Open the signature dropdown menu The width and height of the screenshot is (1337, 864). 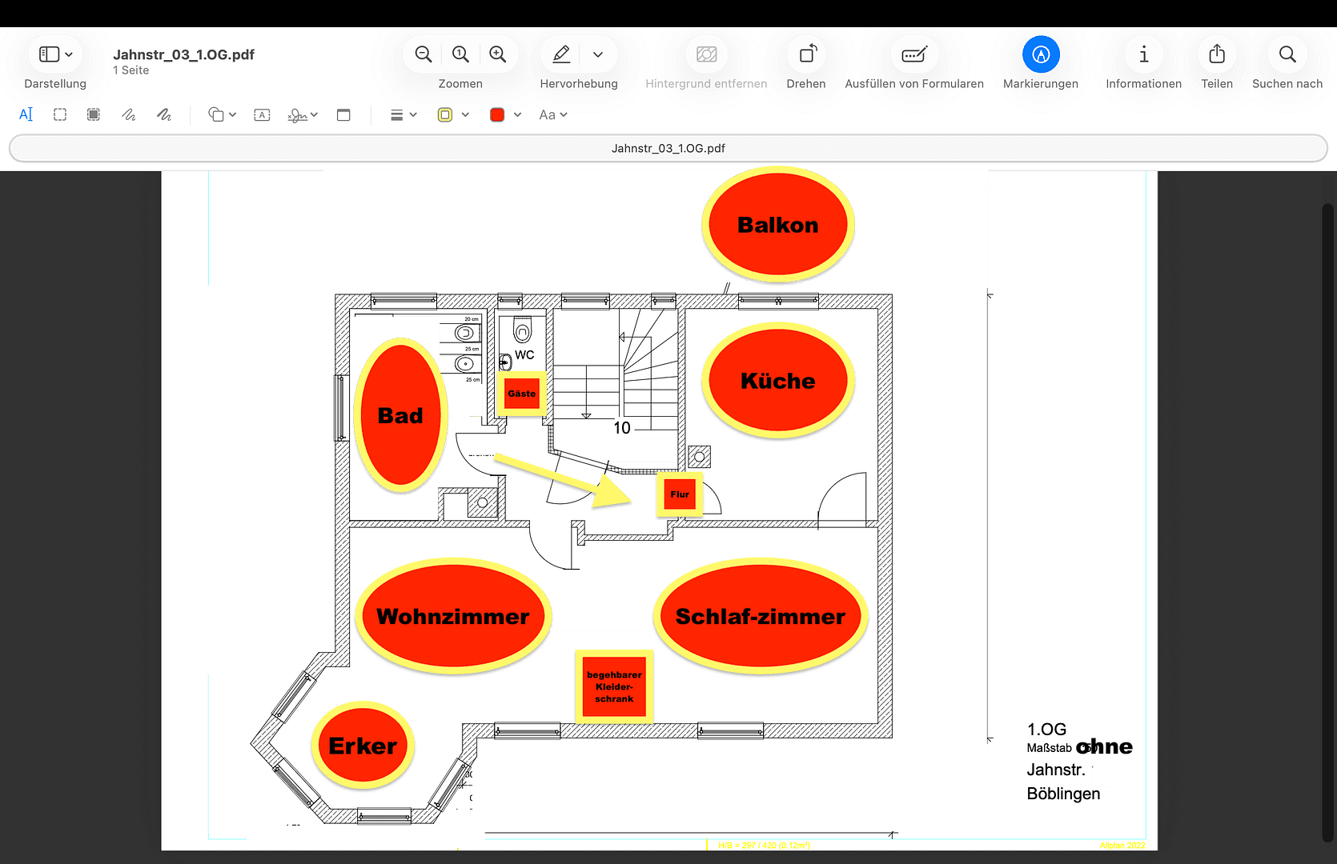tap(303, 114)
